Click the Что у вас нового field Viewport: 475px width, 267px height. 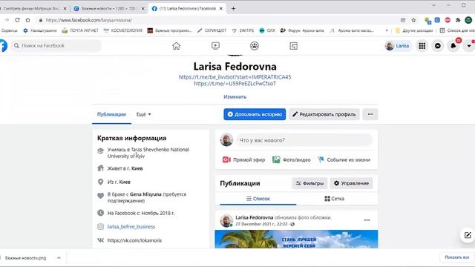point(304,140)
